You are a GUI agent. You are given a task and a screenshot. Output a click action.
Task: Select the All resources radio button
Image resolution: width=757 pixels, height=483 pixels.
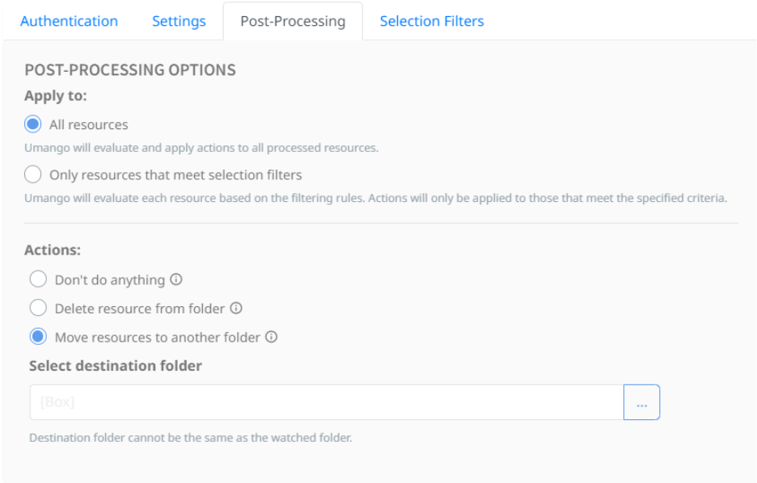33,124
